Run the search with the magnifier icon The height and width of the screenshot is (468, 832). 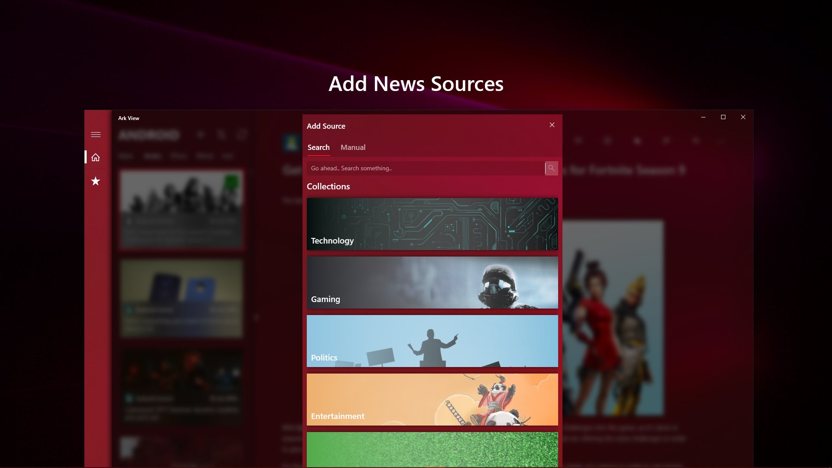pos(551,168)
